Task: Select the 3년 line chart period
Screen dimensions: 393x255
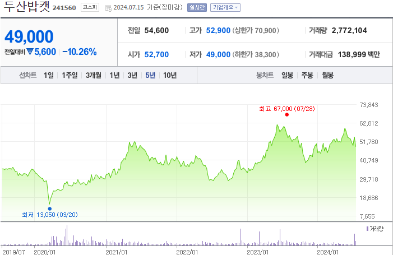Action: (x=132, y=75)
